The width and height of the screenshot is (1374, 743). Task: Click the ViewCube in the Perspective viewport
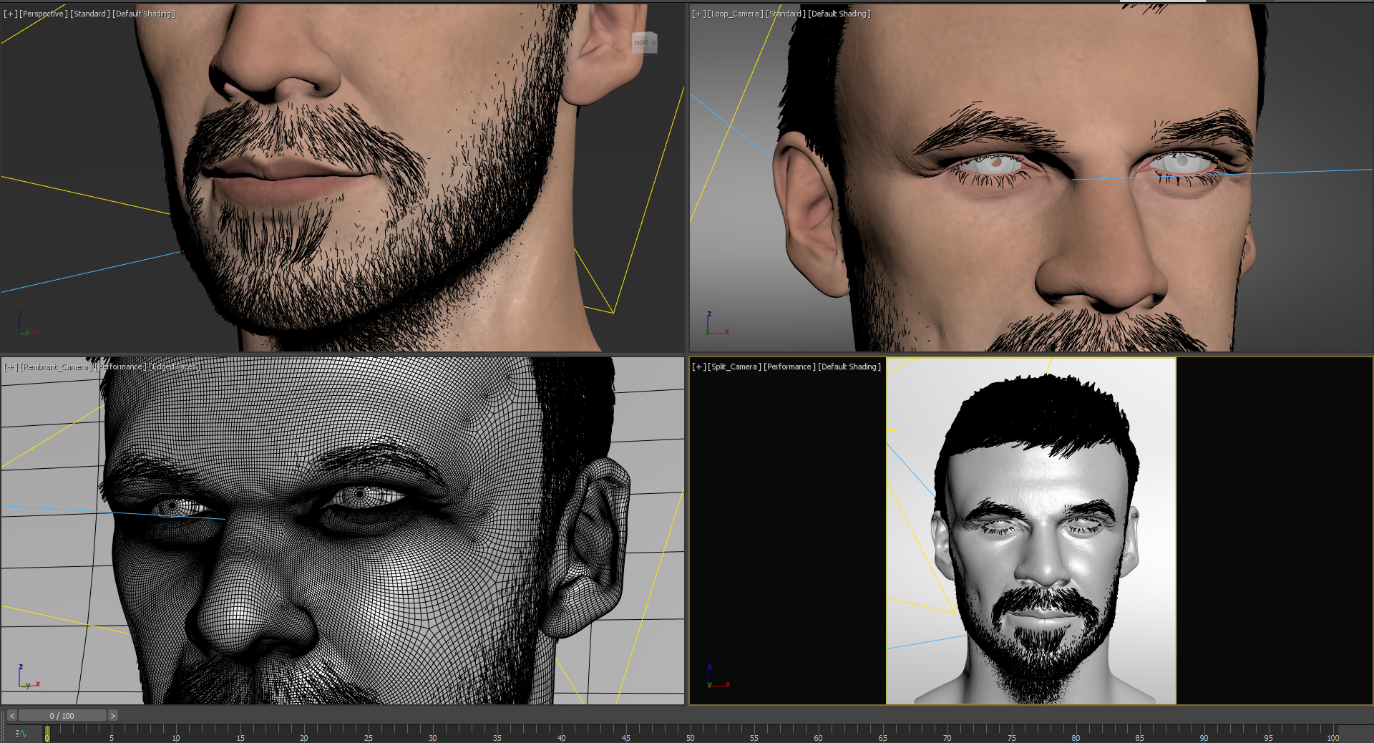644,43
